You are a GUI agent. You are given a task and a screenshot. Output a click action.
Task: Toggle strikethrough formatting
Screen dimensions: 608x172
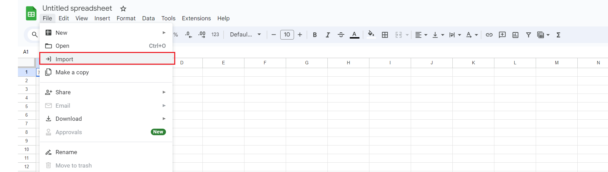[341, 35]
